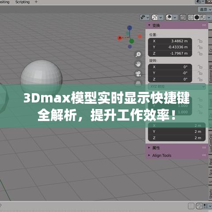Add a new workspace with plus button

[36, 2]
